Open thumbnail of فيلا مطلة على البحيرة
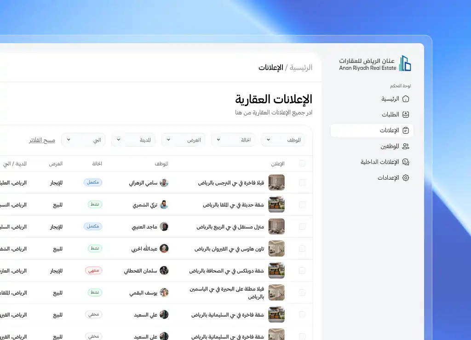The width and height of the screenshot is (471, 340). [276, 292]
